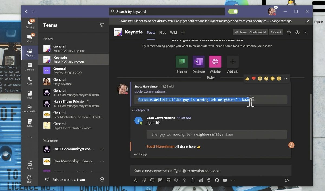Add the Planner app tab

point(182,64)
